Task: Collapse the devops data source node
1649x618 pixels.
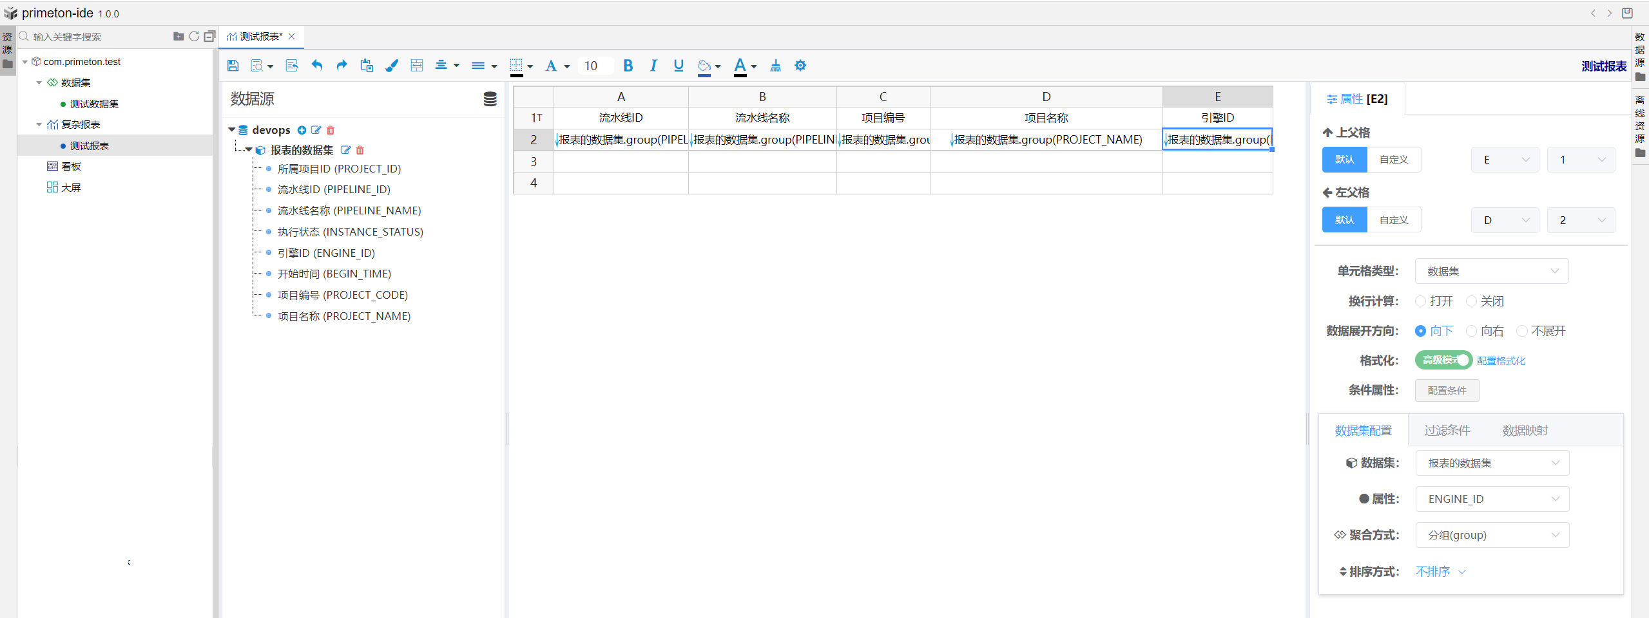Action: 232,130
